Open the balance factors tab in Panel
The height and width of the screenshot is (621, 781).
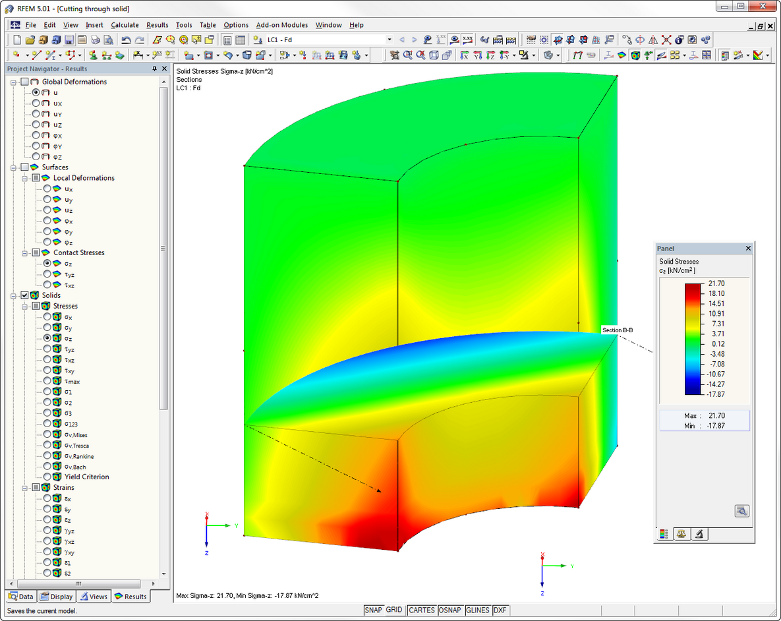tap(681, 534)
